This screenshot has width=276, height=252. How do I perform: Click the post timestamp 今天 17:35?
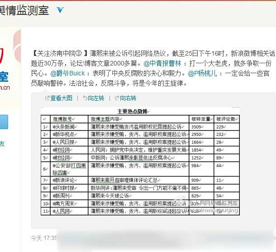(44, 238)
